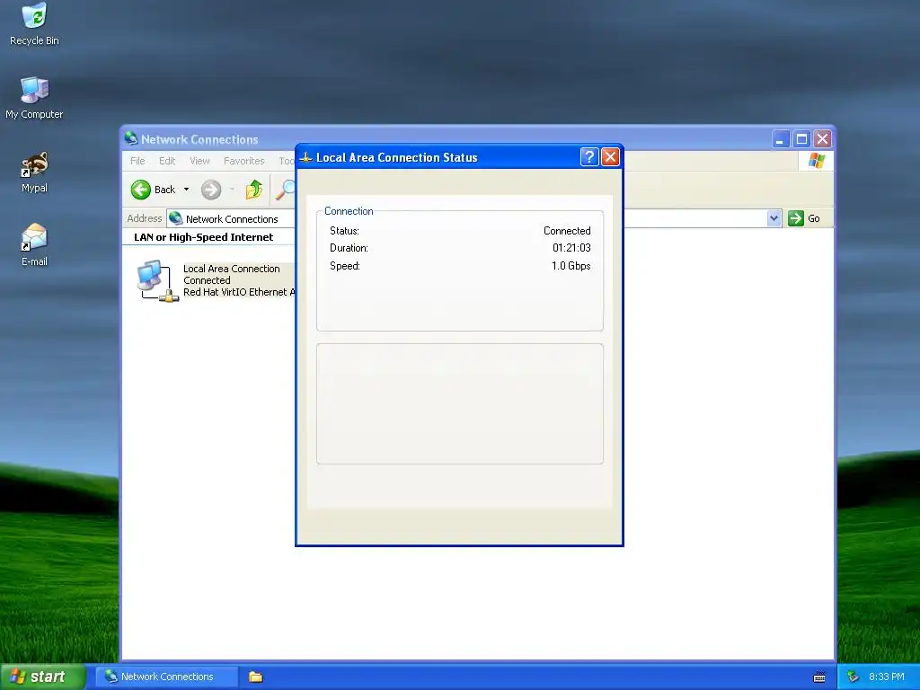Close the Local Area Connection Status dialog
The image size is (920, 690).
(x=610, y=156)
